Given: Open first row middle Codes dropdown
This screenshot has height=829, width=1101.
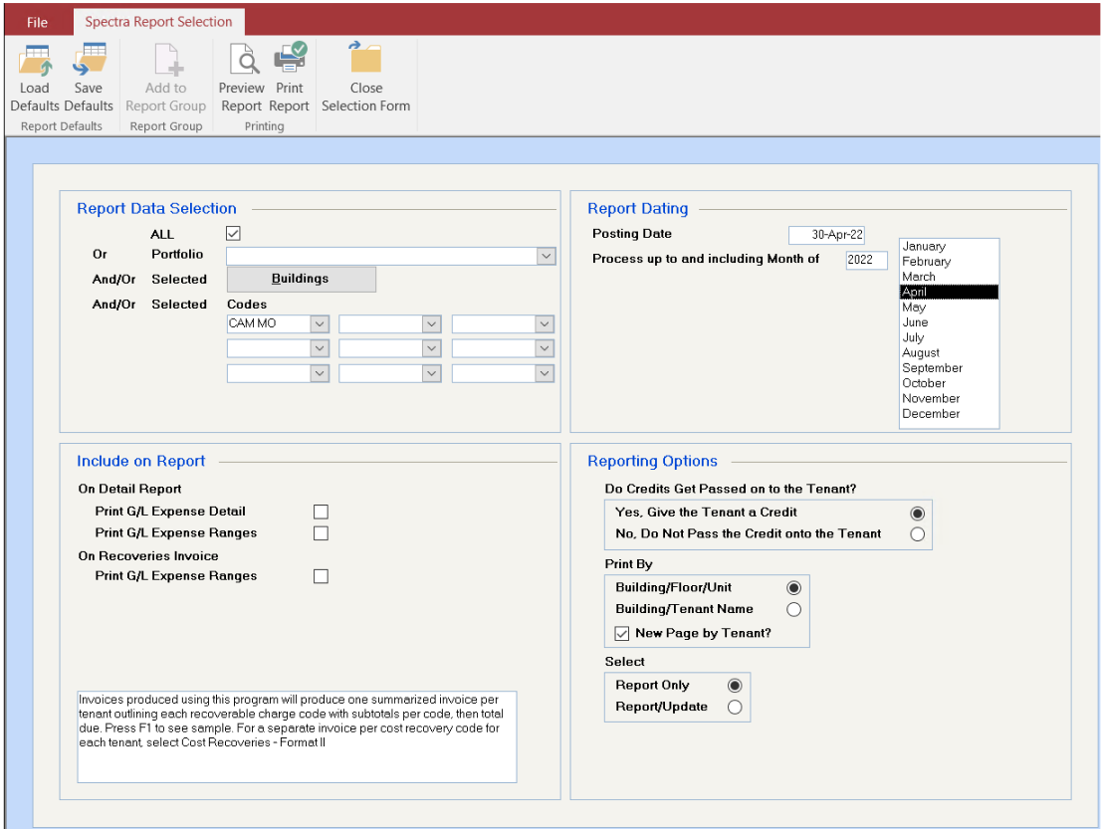Looking at the screenshot, I should point(432,323).
